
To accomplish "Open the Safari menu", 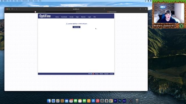I will point(5,1).
